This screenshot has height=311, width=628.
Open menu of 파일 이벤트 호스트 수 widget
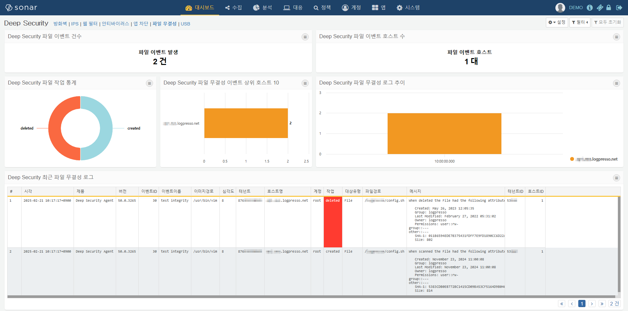[616, 37]
